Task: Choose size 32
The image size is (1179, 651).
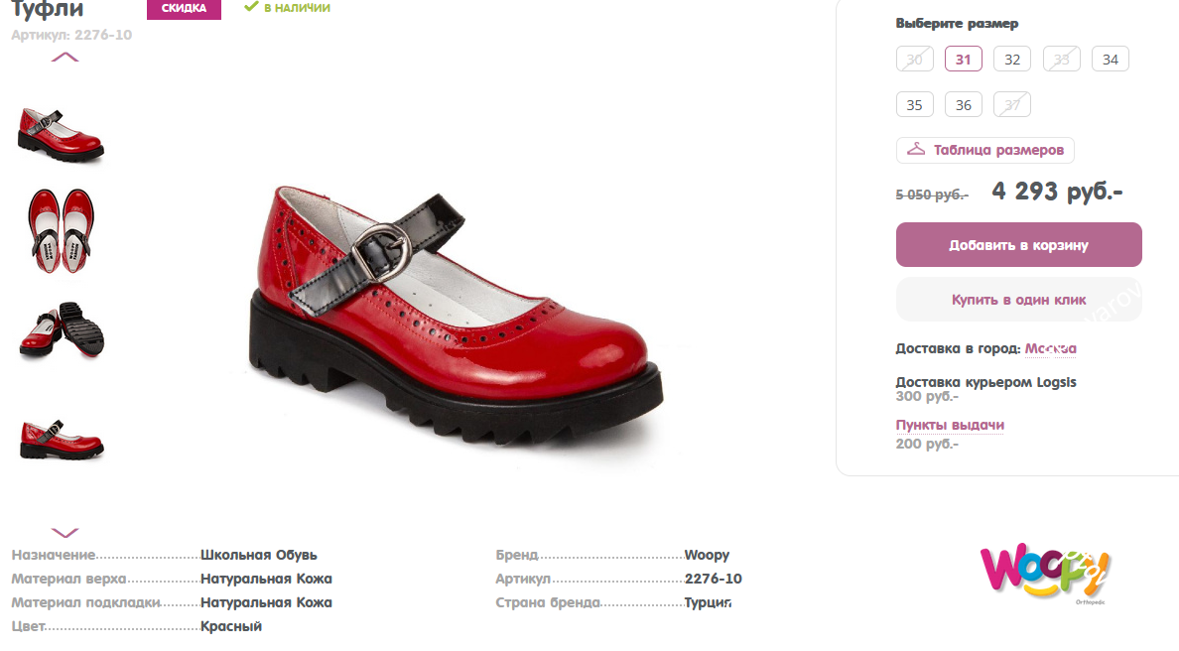Action: click(1012, 60)
